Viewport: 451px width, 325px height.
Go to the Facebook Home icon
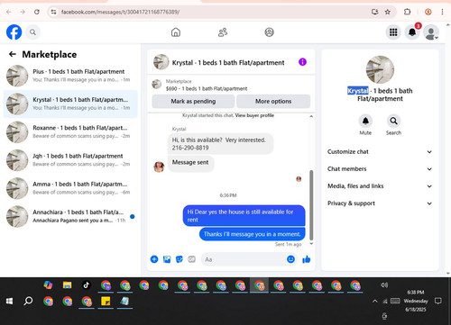(176, 32)
